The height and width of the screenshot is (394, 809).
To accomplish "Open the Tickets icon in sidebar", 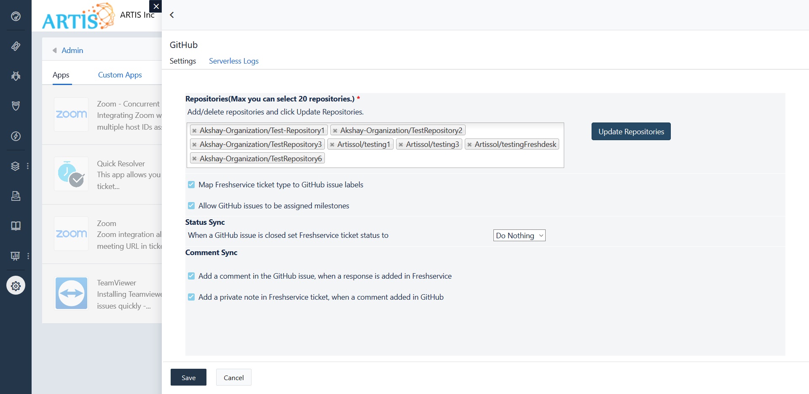I will pyautogui.click(x=16, y=46).
